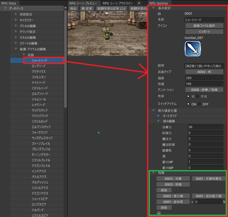Click the sword icon preview thumbnail
This screenshot has height=217, width=228.
[x=192, y=49]
